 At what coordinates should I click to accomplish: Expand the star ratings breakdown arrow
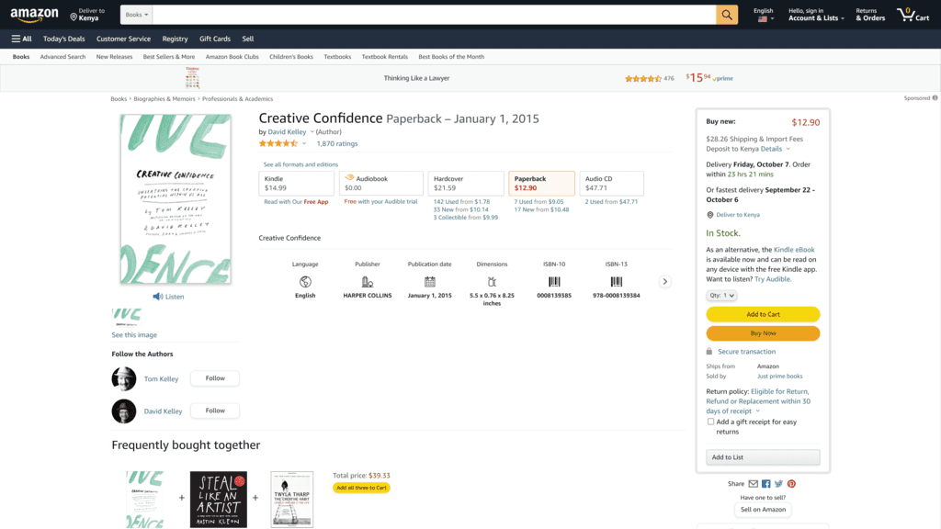coord(304,143)
